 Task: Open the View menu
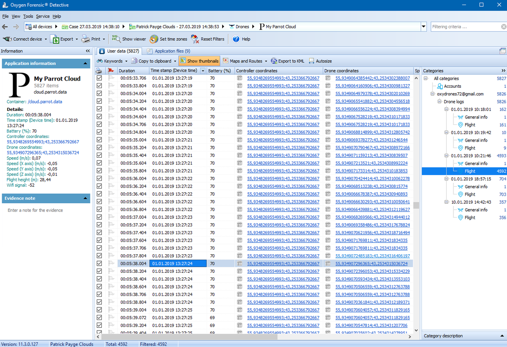[x=16, y=16]
